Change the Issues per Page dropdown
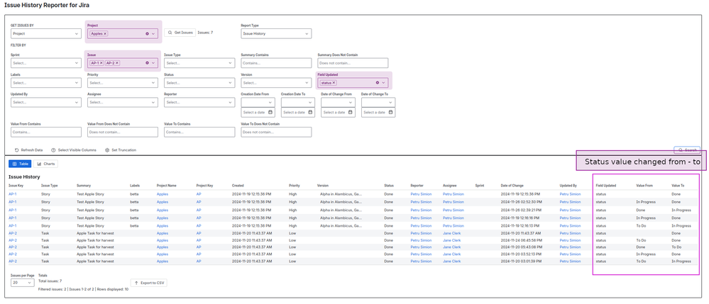Screen dimensions: 709x304 tap(22, 283)
